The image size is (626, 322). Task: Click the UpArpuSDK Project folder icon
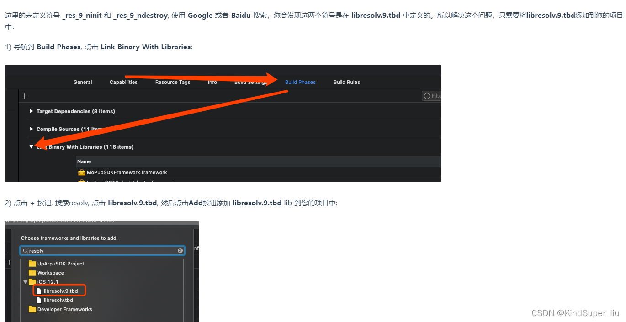(32, 264)
